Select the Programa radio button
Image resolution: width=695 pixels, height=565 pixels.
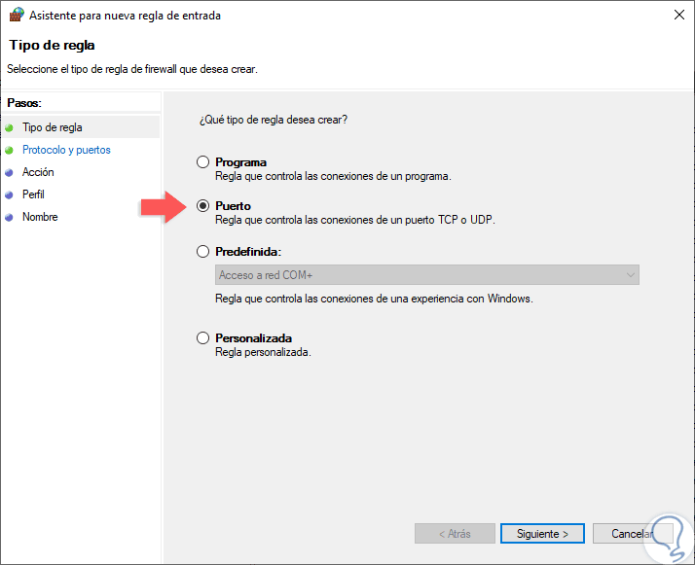point(202,162)
